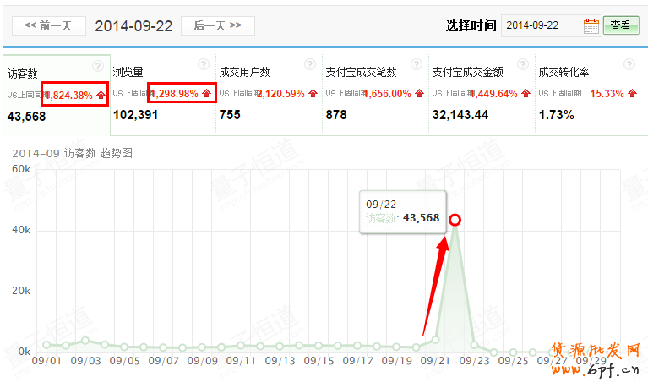This screenshot has width=648, height=388.
Task: Click help icon on 支付宝成交笔数 card
Action: click(417, 65)
